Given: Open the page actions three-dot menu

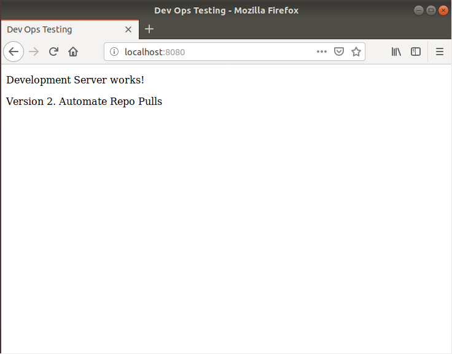Looking at the screenshot, I should [322, 52].
